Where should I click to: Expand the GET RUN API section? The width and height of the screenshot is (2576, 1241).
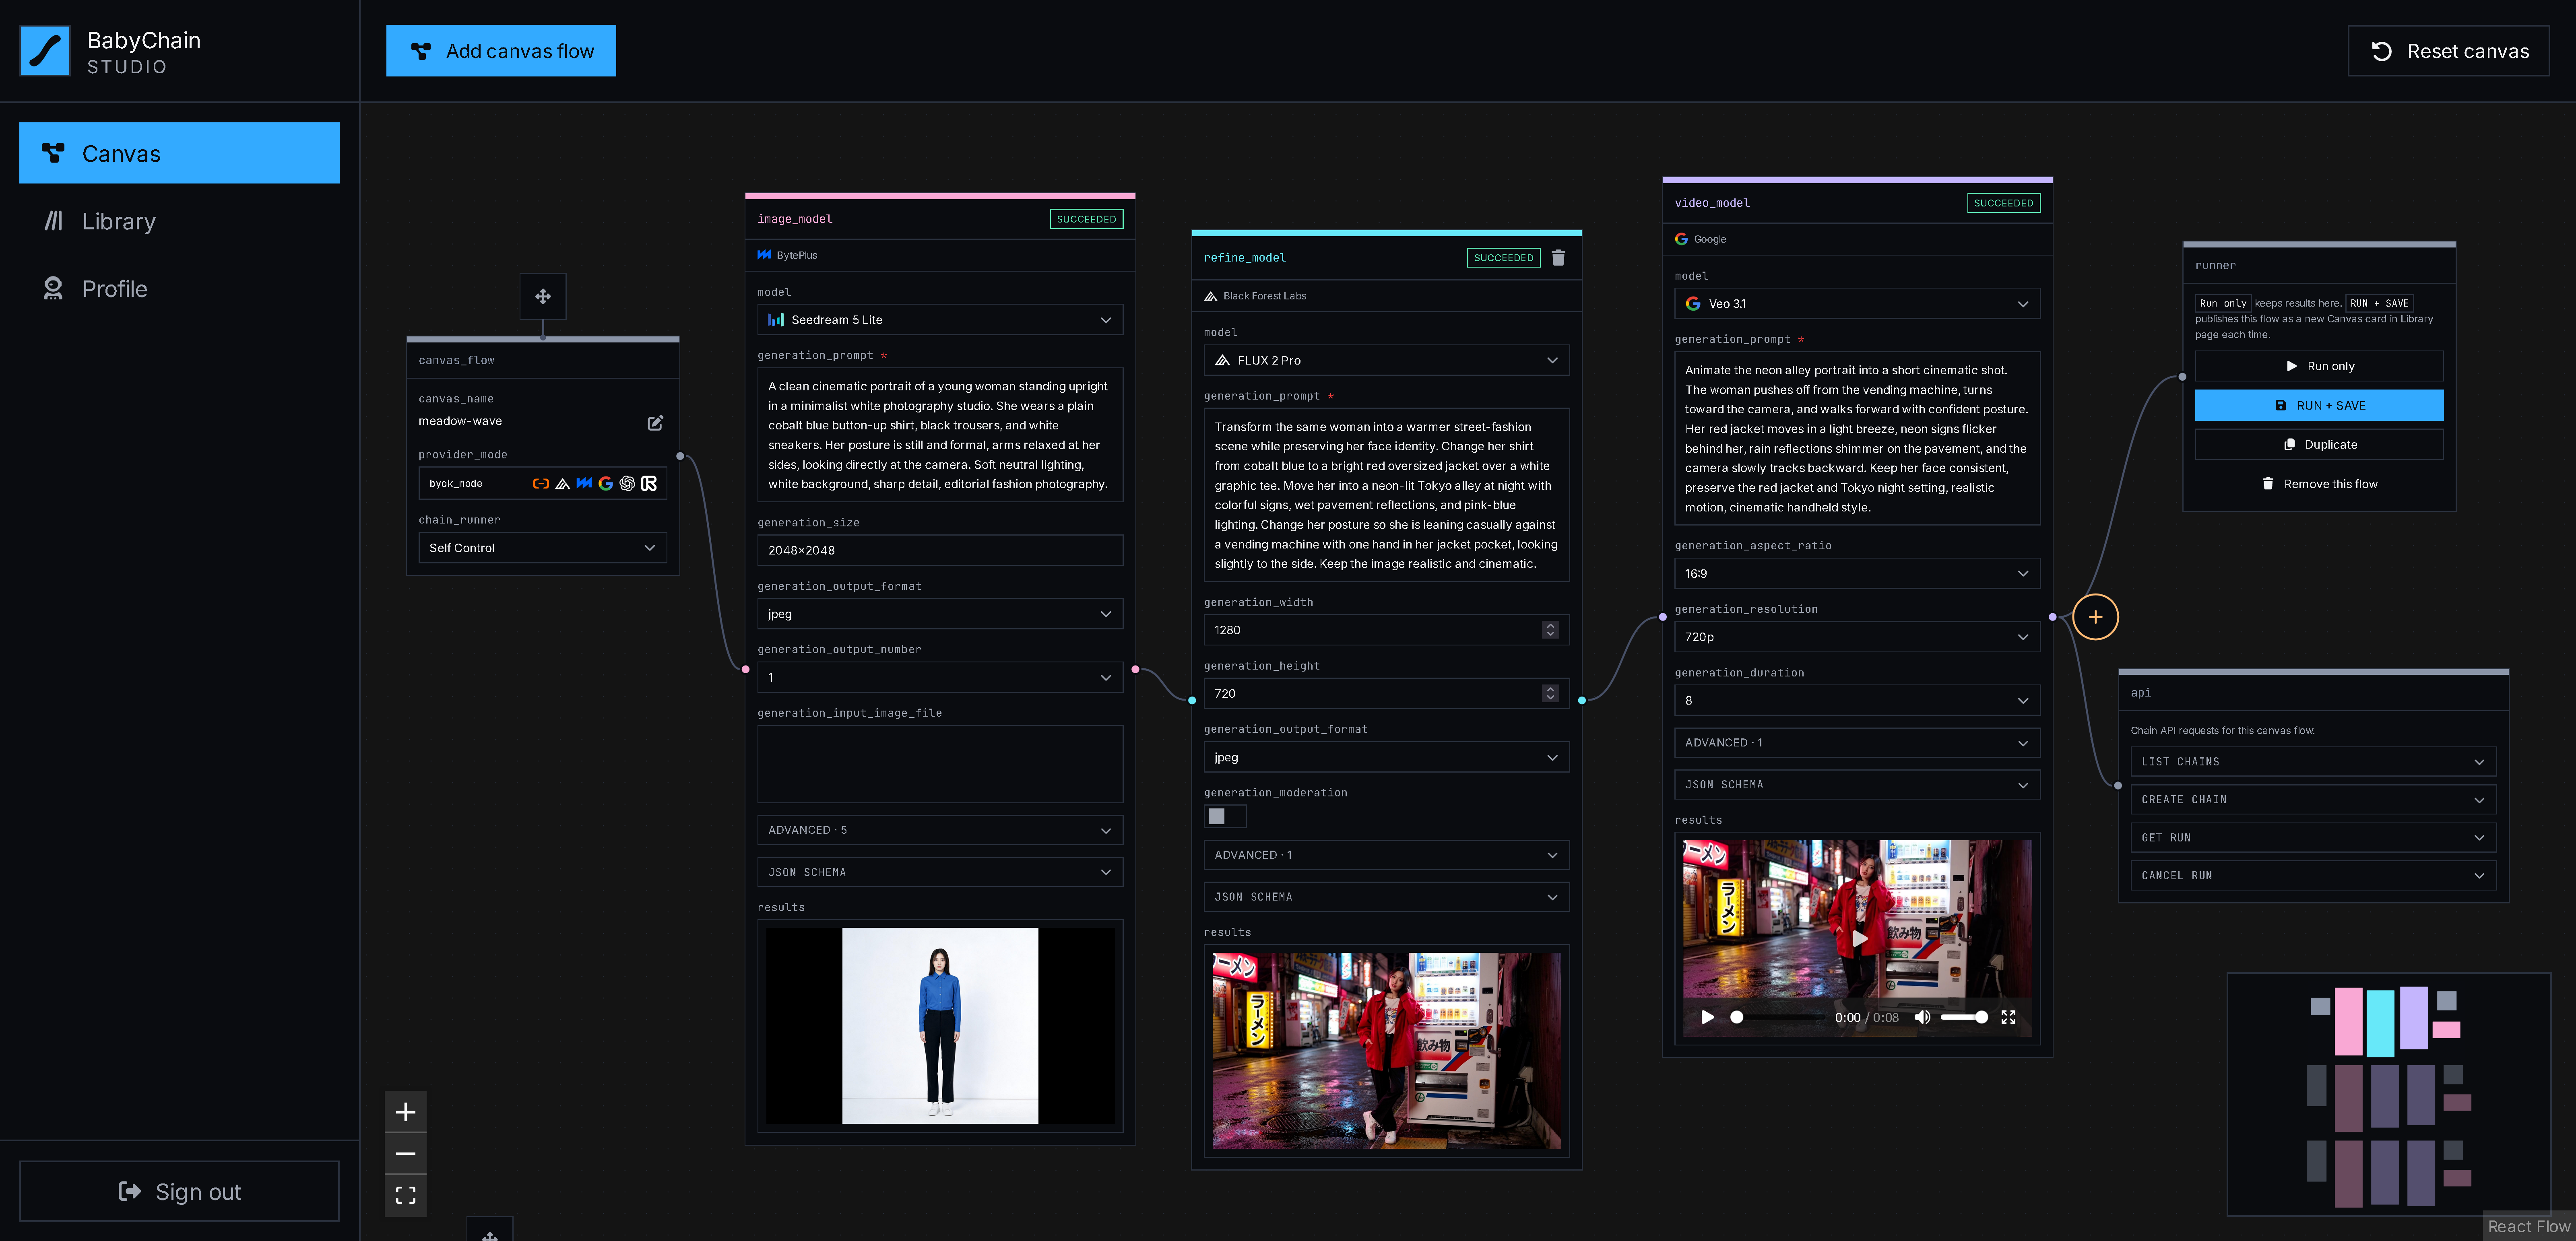2313,838
